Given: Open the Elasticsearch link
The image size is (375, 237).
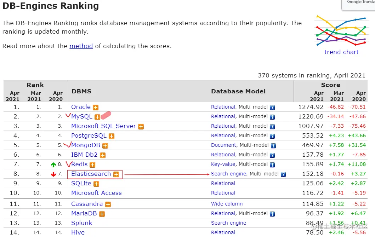Looking at the screenshot, I should [91, 174].
